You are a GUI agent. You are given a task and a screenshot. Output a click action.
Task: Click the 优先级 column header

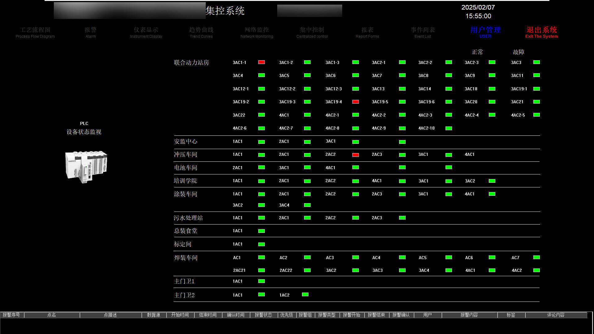click(287, 315)
